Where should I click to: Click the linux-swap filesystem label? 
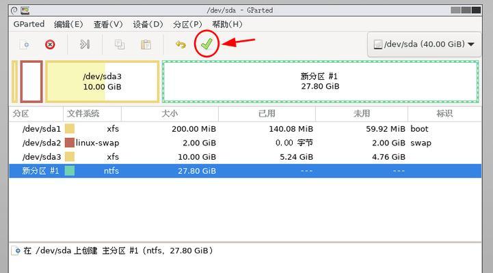point(97,143)
